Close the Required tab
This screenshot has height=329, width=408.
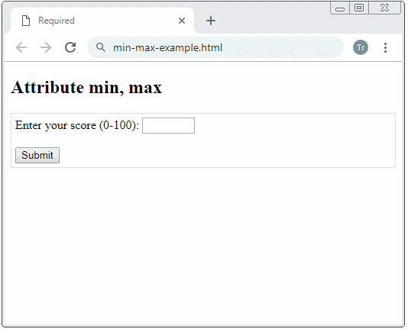[182, 21]
